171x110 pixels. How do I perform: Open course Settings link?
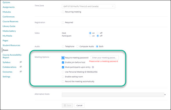6,77
